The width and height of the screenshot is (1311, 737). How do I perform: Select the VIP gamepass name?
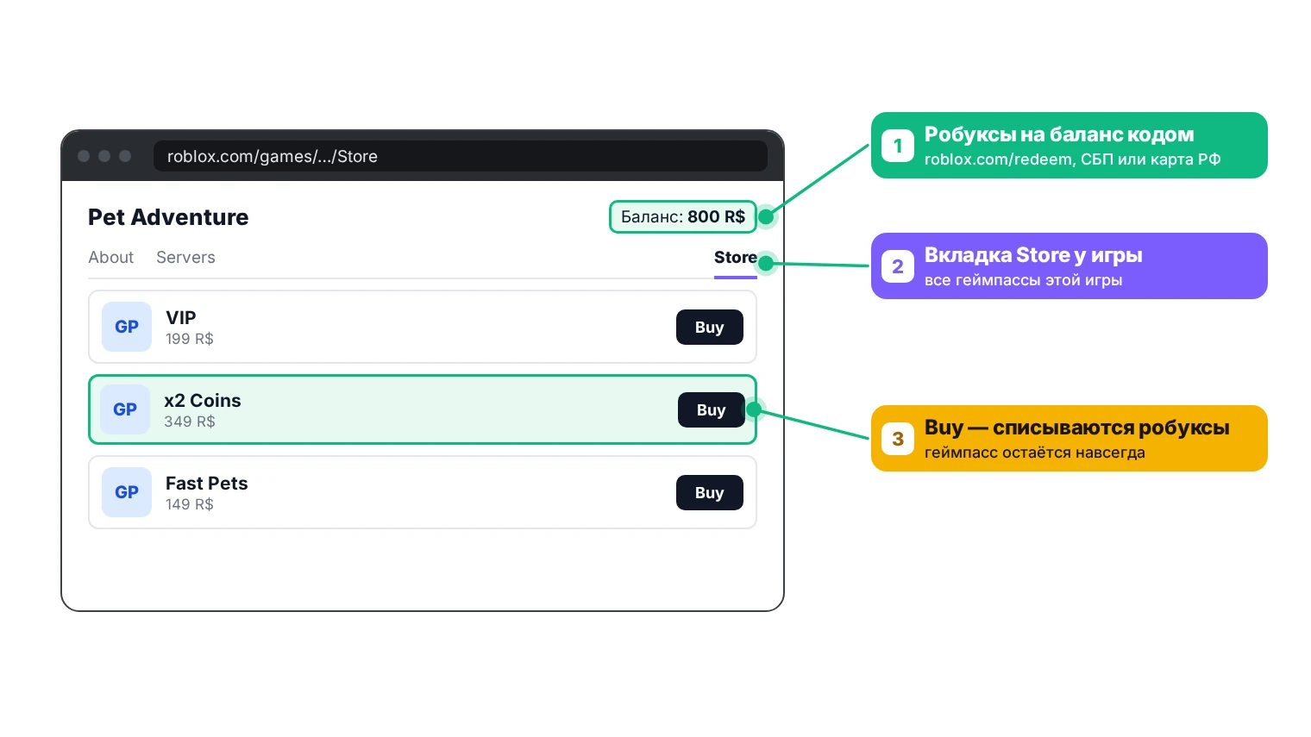181,317
